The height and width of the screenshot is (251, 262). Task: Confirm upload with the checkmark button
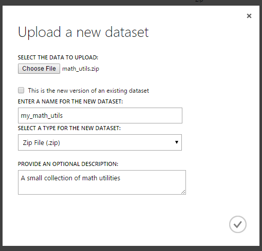tap(238, 224)
